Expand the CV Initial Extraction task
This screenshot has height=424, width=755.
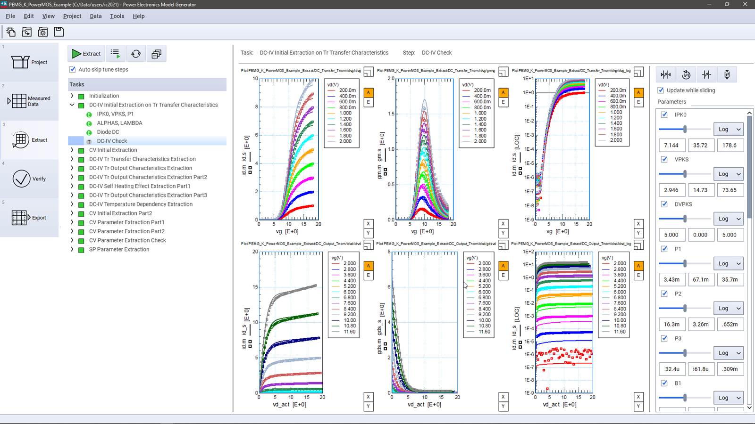(72, 150)
